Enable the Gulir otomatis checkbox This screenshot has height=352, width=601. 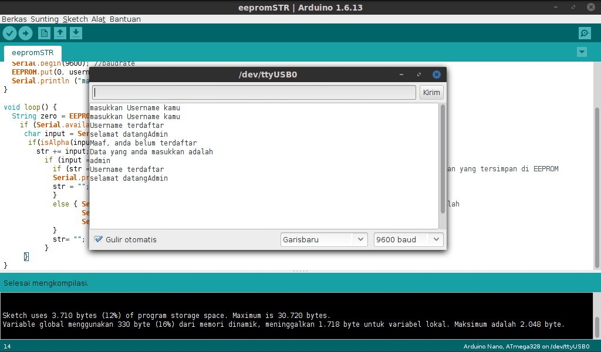[99, 239]
